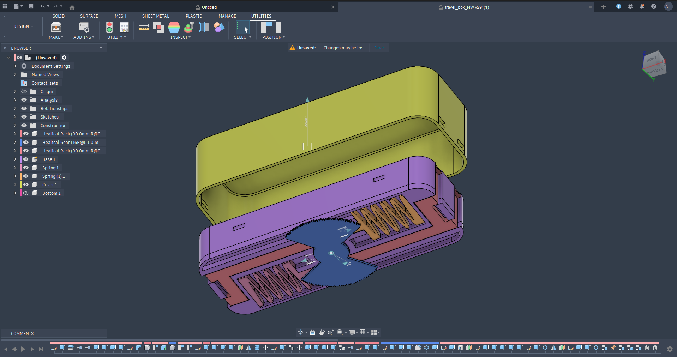Toggle visibility of the Cover:1 component
677x357 pixels.
[x=26, y=184]
